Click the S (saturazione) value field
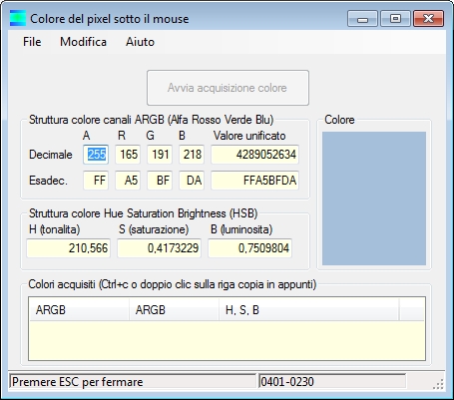This screenshot has height=400, width=454. (159, 248)
